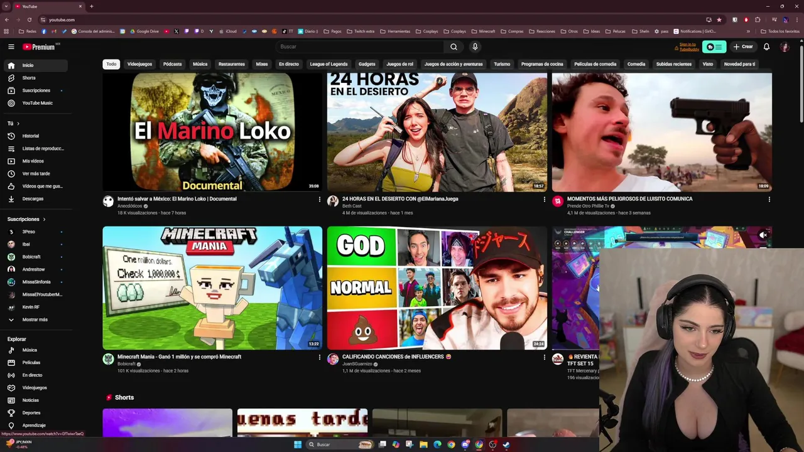
Task: Select the Videojuegos filter chip
Action: (x=139, y=64)
